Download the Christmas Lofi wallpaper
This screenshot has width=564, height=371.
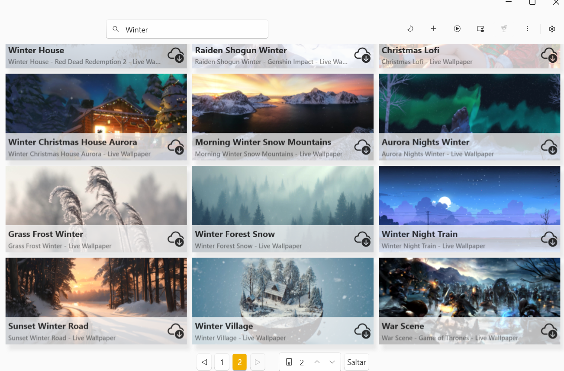(549, 55)
